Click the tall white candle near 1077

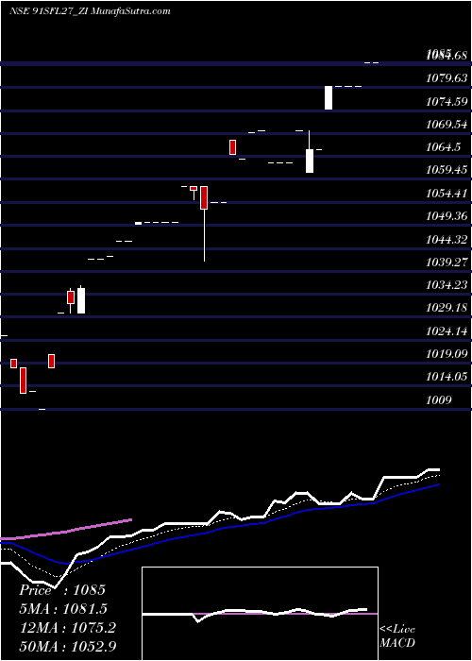coord(329,97)
